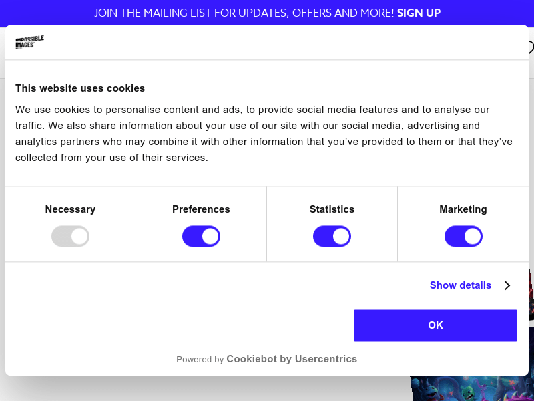Disable the Preferences cookies toggle
The height and width of the screenshot is (401, 534).
[x=201, y=236]
